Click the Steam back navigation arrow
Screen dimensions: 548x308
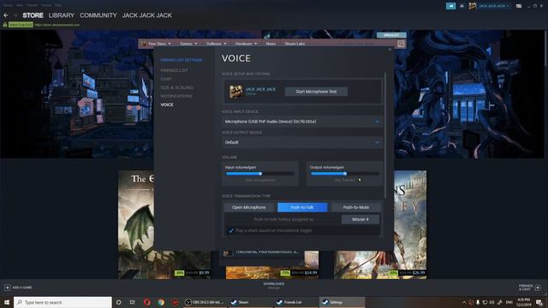click(x=6, y=15)
